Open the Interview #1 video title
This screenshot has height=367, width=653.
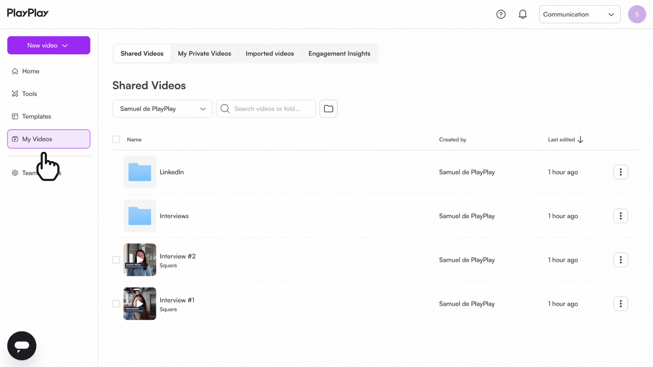[x=177, y=300]
